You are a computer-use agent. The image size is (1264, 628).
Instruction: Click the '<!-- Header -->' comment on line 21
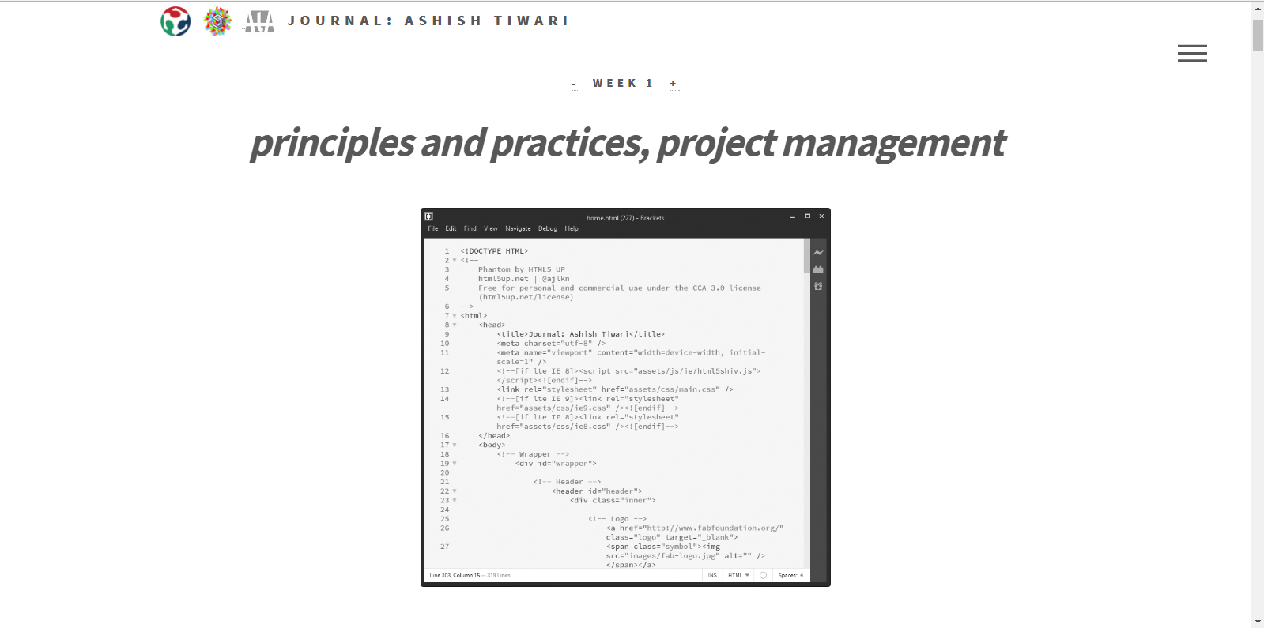click(567, 482)
